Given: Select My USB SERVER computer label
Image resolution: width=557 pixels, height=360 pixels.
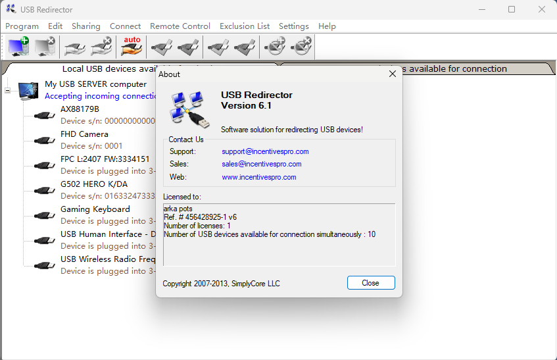Looking at the screenshot, I should tap(96, 84).
